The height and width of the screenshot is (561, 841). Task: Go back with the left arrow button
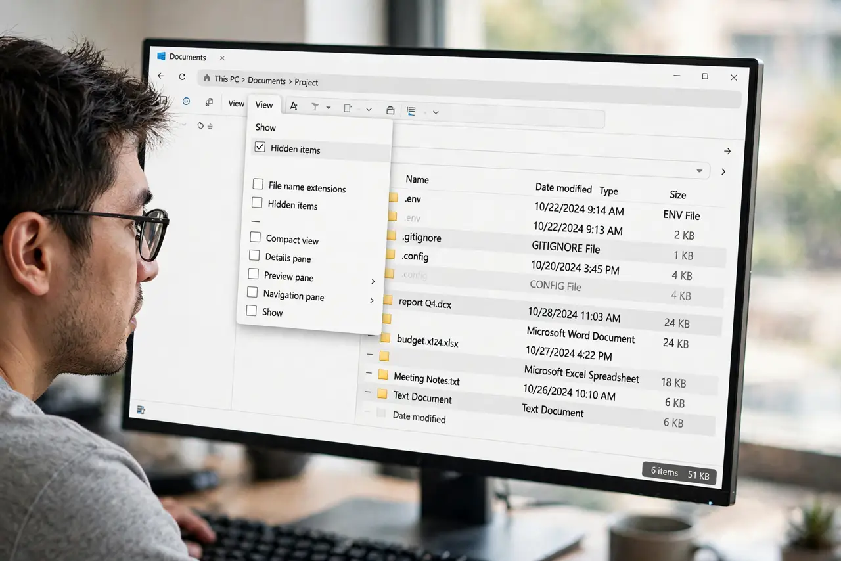coord(161,76)
